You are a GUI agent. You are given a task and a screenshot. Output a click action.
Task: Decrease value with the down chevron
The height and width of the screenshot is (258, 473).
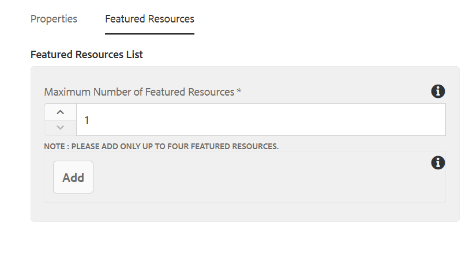pyautogui.click(x=61, y=128)
